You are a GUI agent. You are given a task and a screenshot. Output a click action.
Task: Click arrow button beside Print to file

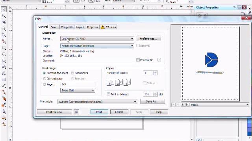[x=159, y=60]
